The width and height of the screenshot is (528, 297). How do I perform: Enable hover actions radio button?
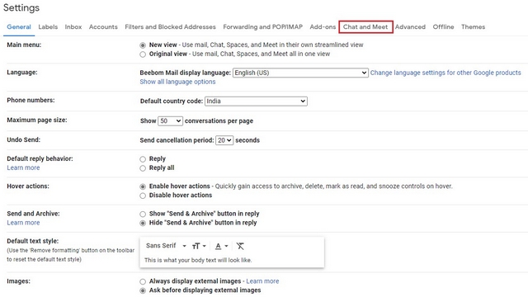pos(143,186)
